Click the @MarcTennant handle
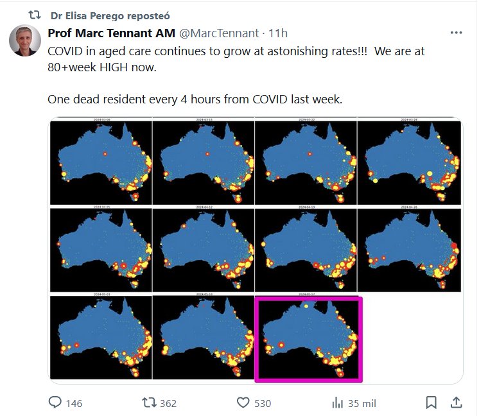Image resolution: width=488 pixels, height=416 pixels. pyautogui.click(x=219, y=33)
